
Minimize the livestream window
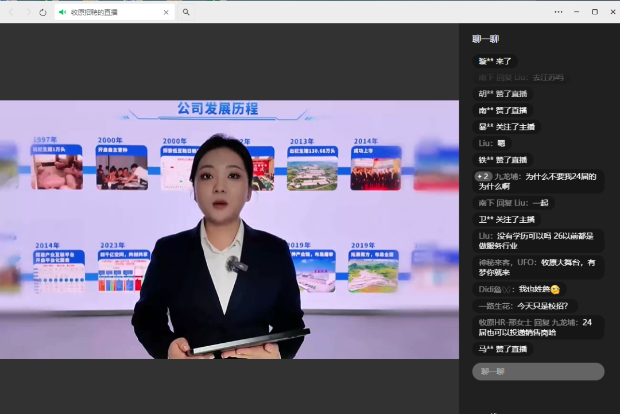(576, 12)
